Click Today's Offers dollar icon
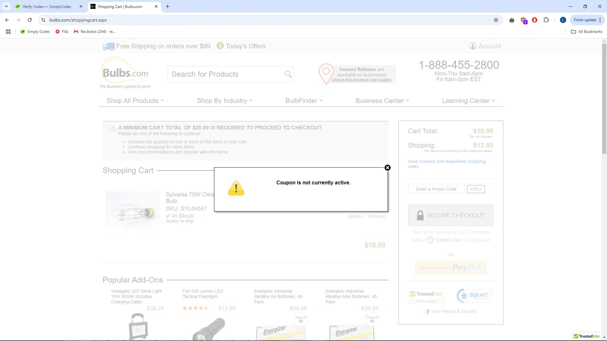Image resolution: width=607 pixels, height=341 pixels. tap(220, 46)
